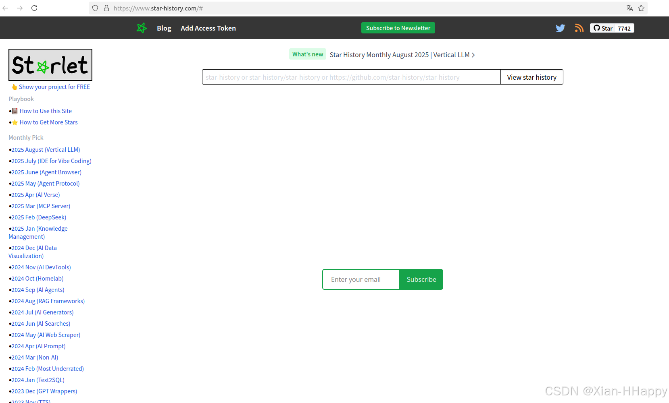Image resolution: width=669 pixels, height=403 pixels.
Task: Open 2024 Aug (RAG Frameworks) pick
Action: (x=48, y=301)
